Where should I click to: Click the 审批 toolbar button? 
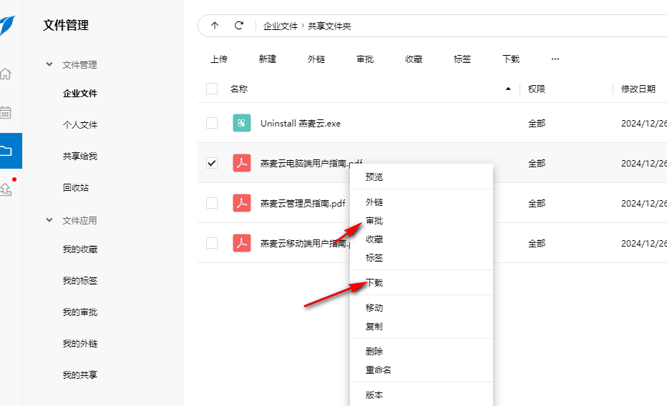[x=365, y=59]
